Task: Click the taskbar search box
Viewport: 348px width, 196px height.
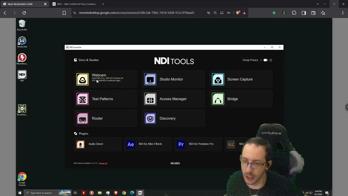Action: [48, 193]
